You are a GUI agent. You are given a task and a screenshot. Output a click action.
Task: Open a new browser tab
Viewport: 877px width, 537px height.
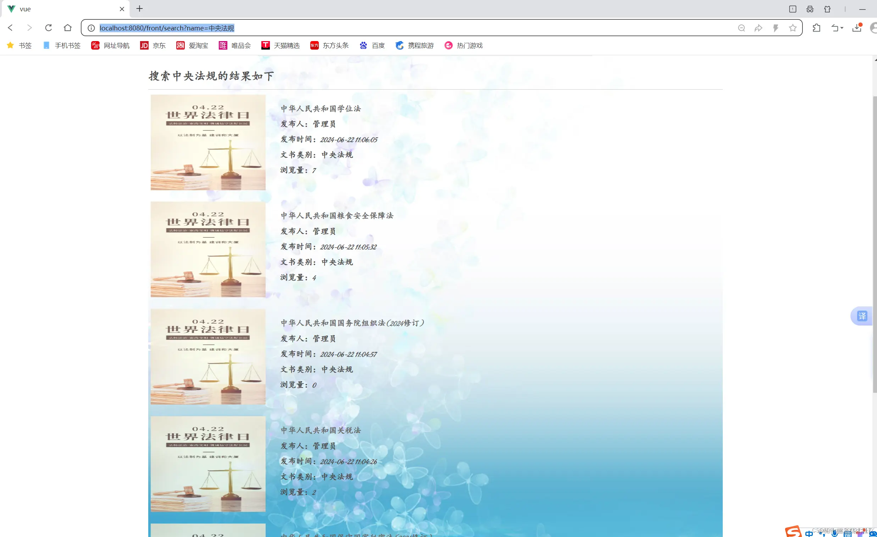139,9
